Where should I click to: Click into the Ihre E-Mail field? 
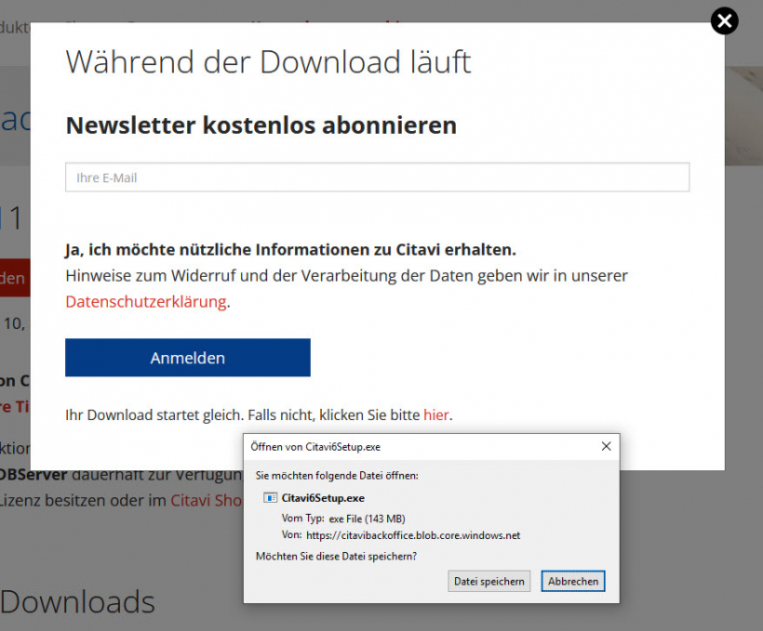tap(377, 177)
